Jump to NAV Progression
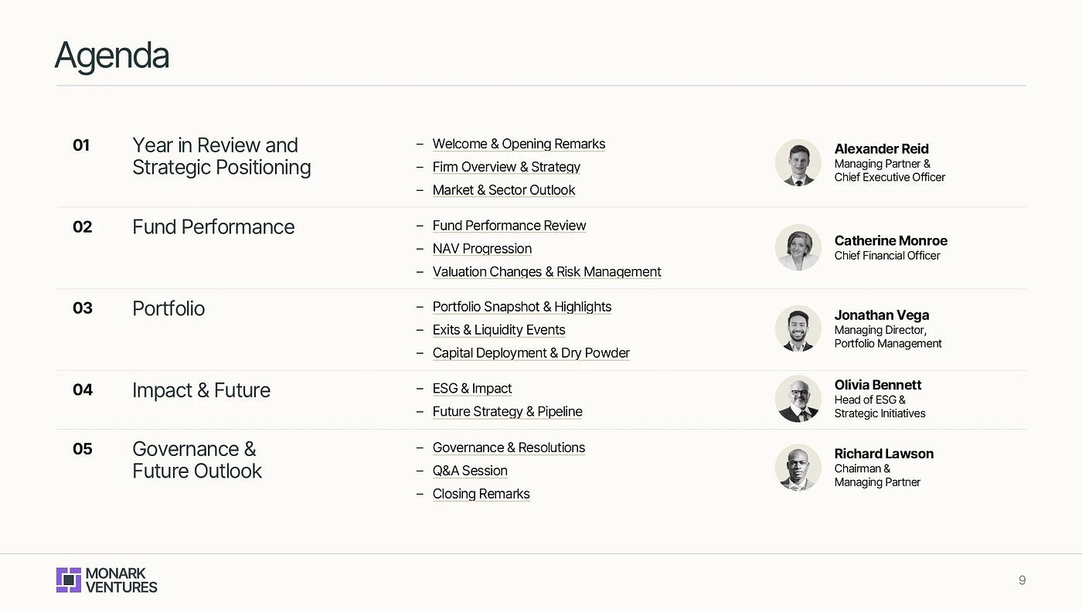 click(x=482, y=249)
